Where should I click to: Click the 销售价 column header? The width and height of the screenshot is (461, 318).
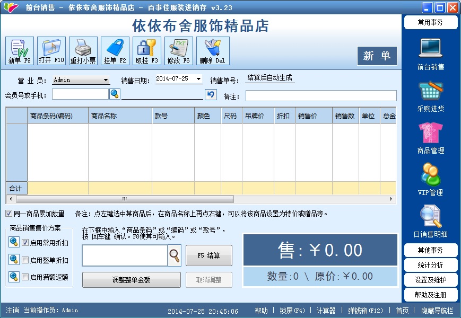[x=314, y=116]
